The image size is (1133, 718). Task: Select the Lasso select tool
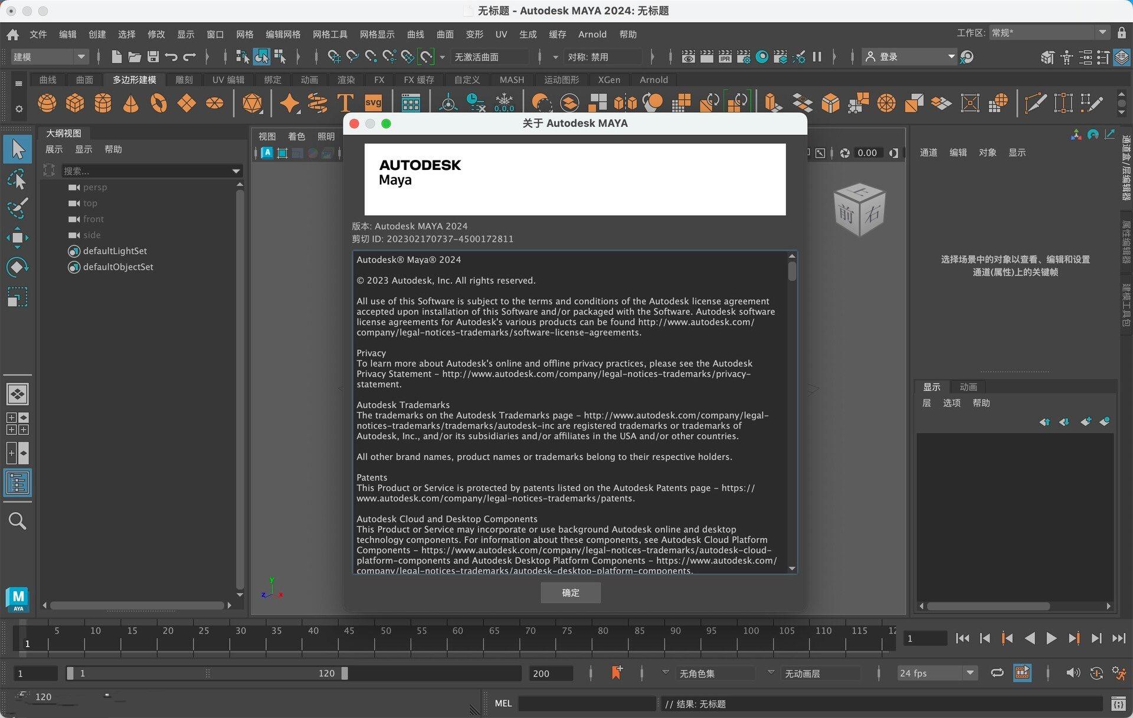18,179
